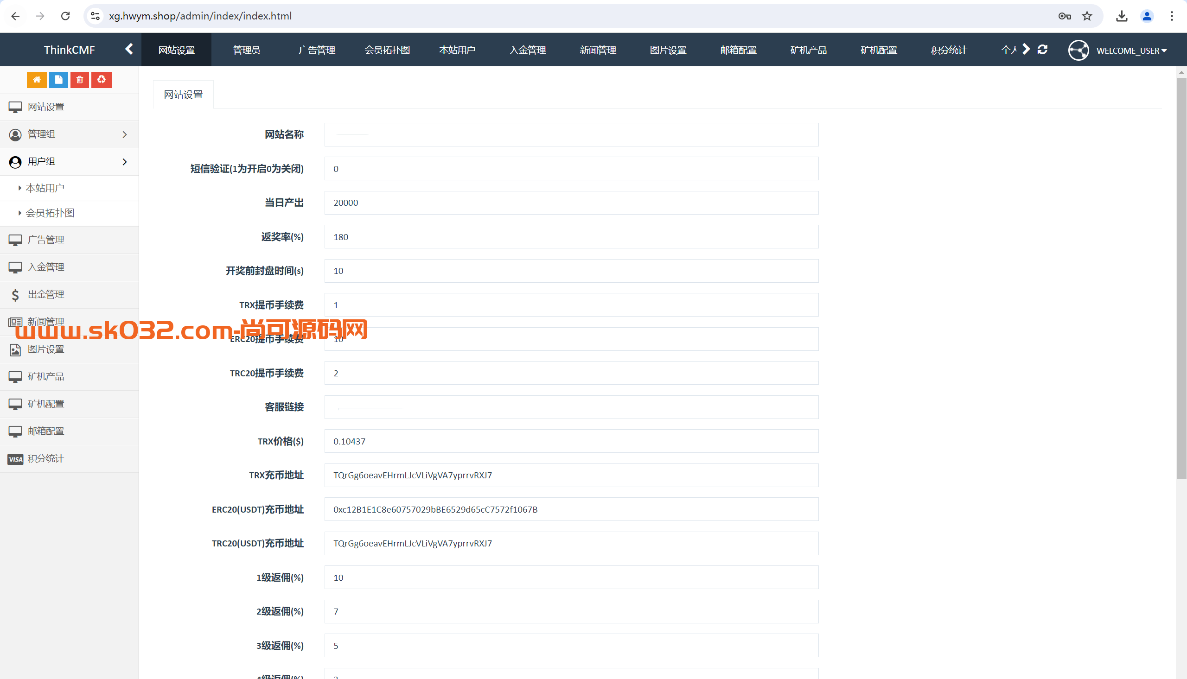Open 网站设置 in the left sidebar
The width and height of the screenshot is (1187, 679).
point(70,107)
